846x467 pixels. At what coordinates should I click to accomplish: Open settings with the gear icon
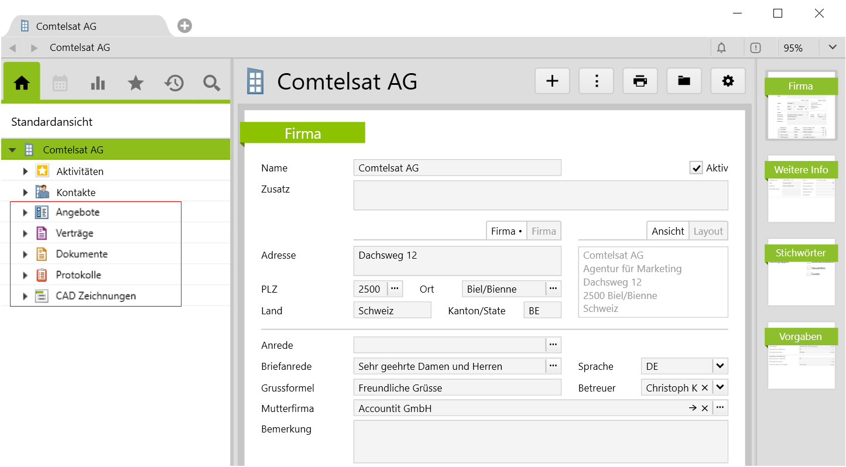(x=728, y=81)
